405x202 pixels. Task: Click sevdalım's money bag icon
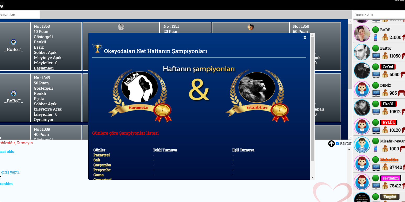coord(385,186)
